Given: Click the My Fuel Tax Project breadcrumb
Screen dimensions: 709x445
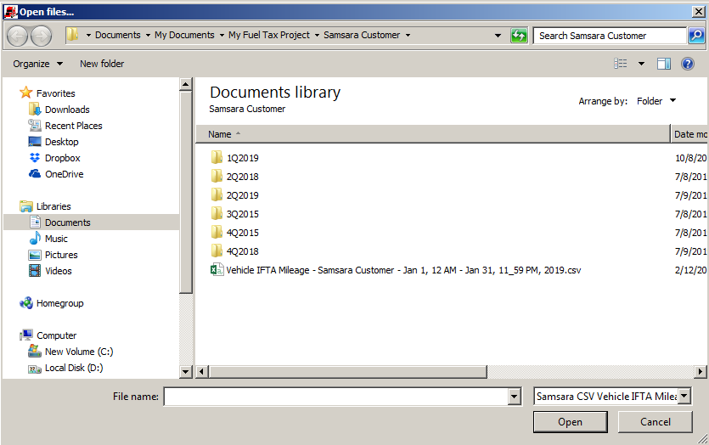Looking at the screenshot, I should point(269,35).
